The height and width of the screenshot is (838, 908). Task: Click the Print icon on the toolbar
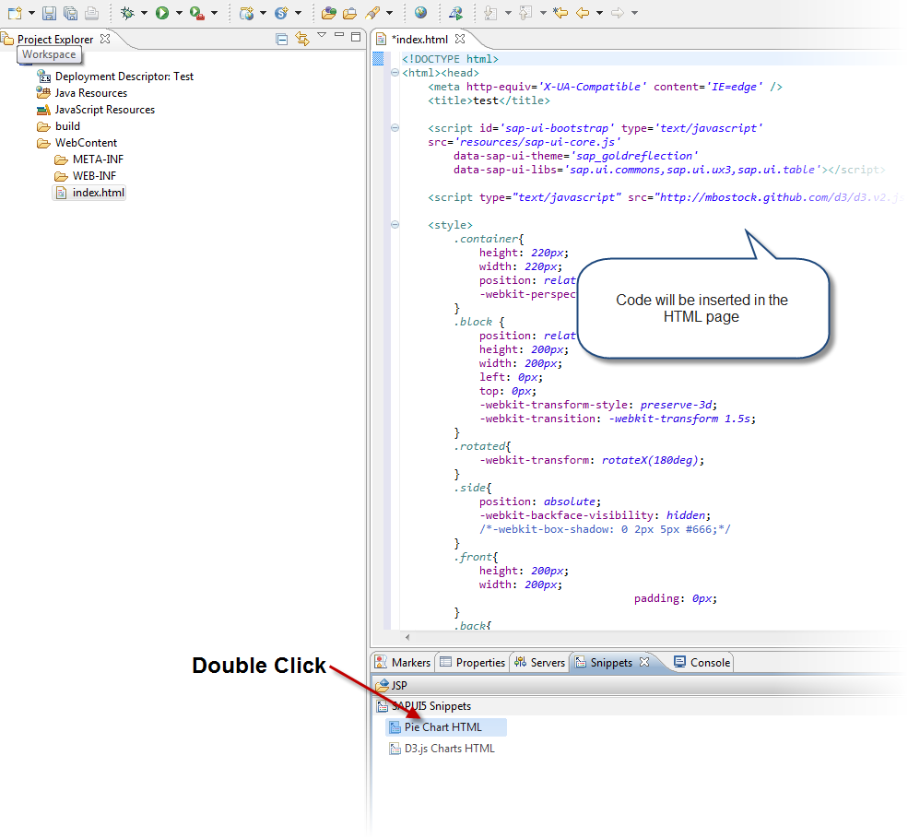(90, 13)
